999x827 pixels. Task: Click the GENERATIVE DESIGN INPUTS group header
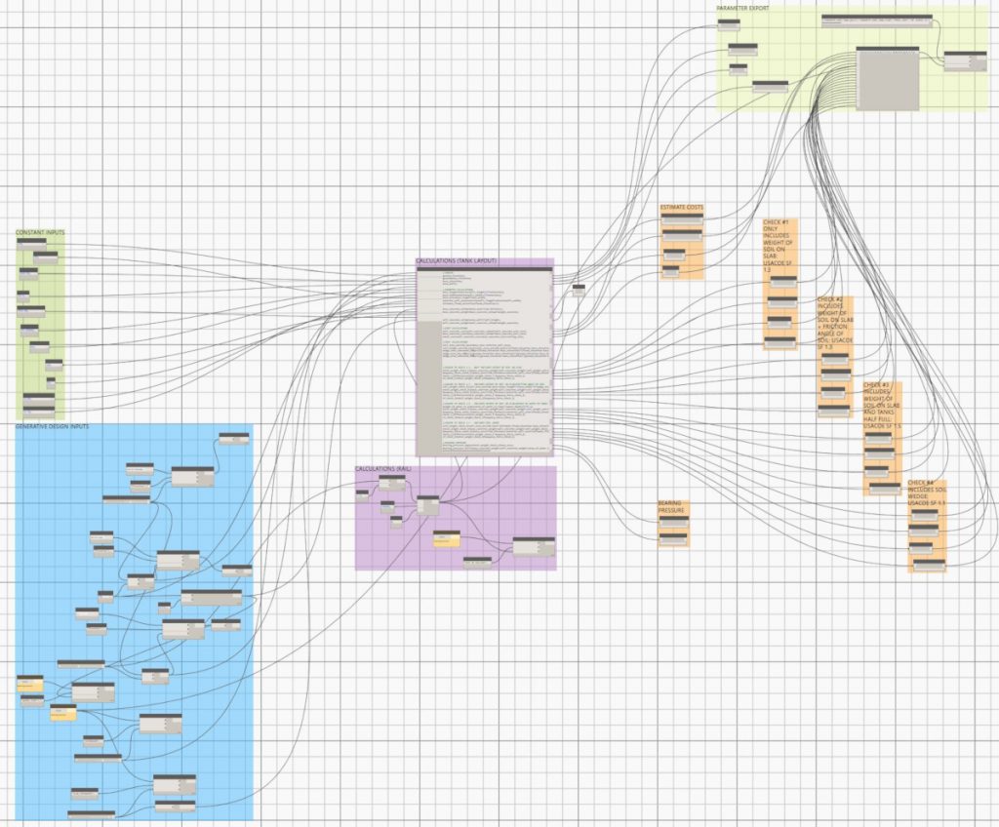pyautogui.click(x=57, y=427)
